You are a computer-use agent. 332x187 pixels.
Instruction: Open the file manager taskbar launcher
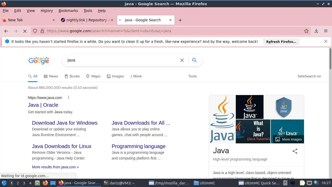[x=37, y=183]
